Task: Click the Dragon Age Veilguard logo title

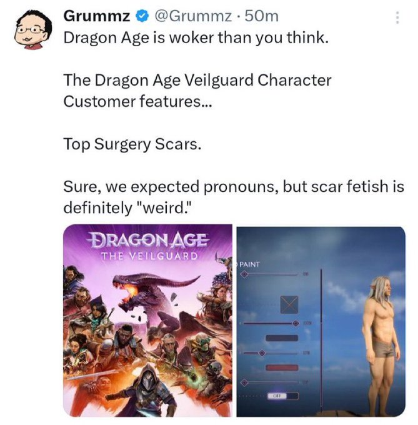Action: [x=149, y=246]
